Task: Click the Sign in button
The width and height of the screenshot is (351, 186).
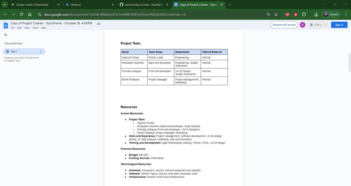Action: click(339, 25)
